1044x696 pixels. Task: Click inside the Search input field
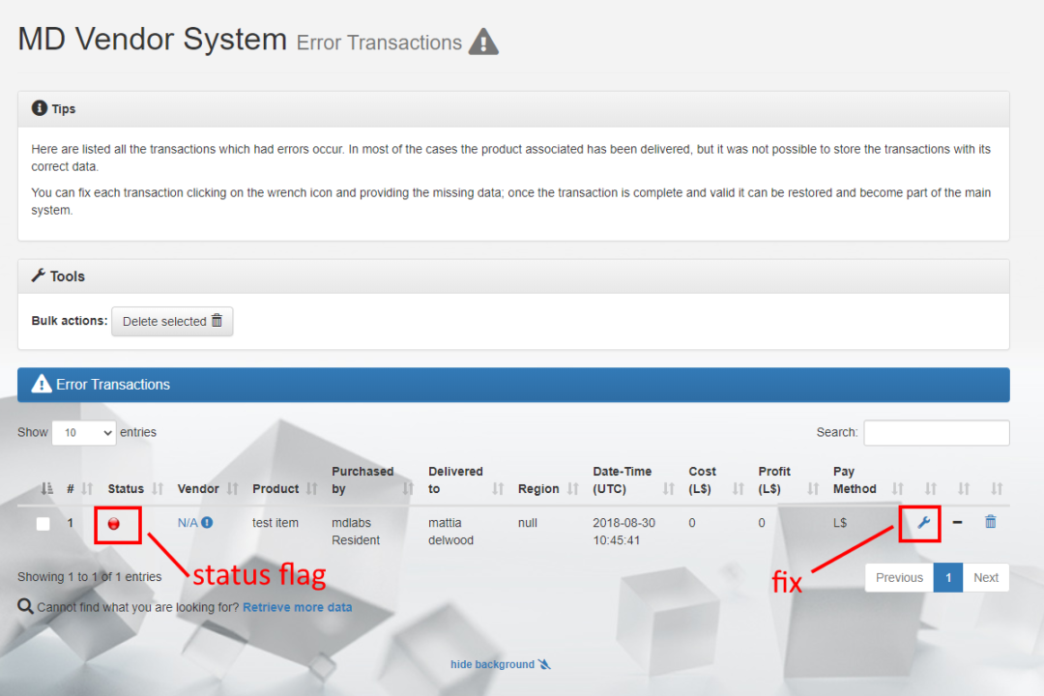[x=936, y=432]
